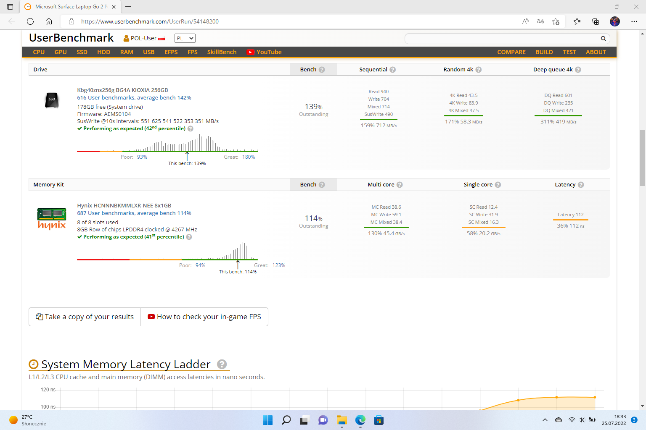Open the 616 User benchmarks link
This screenshot has height=430, width=646.
[x=106, y=98]
